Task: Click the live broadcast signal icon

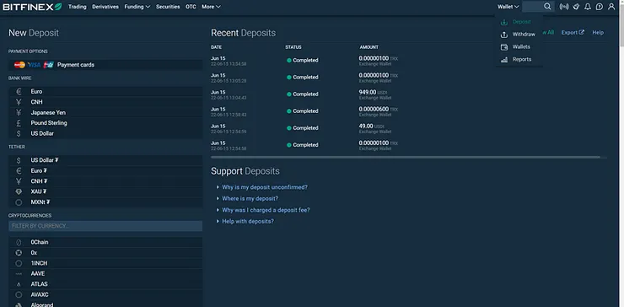Action: (x=564, y=7)
